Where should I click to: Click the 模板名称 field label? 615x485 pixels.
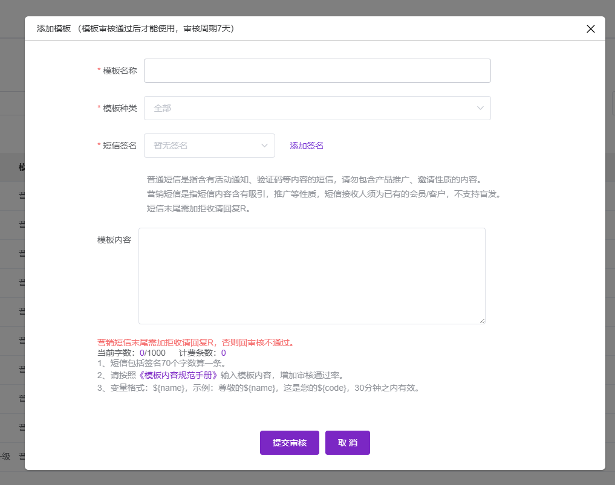click(120, 71)
